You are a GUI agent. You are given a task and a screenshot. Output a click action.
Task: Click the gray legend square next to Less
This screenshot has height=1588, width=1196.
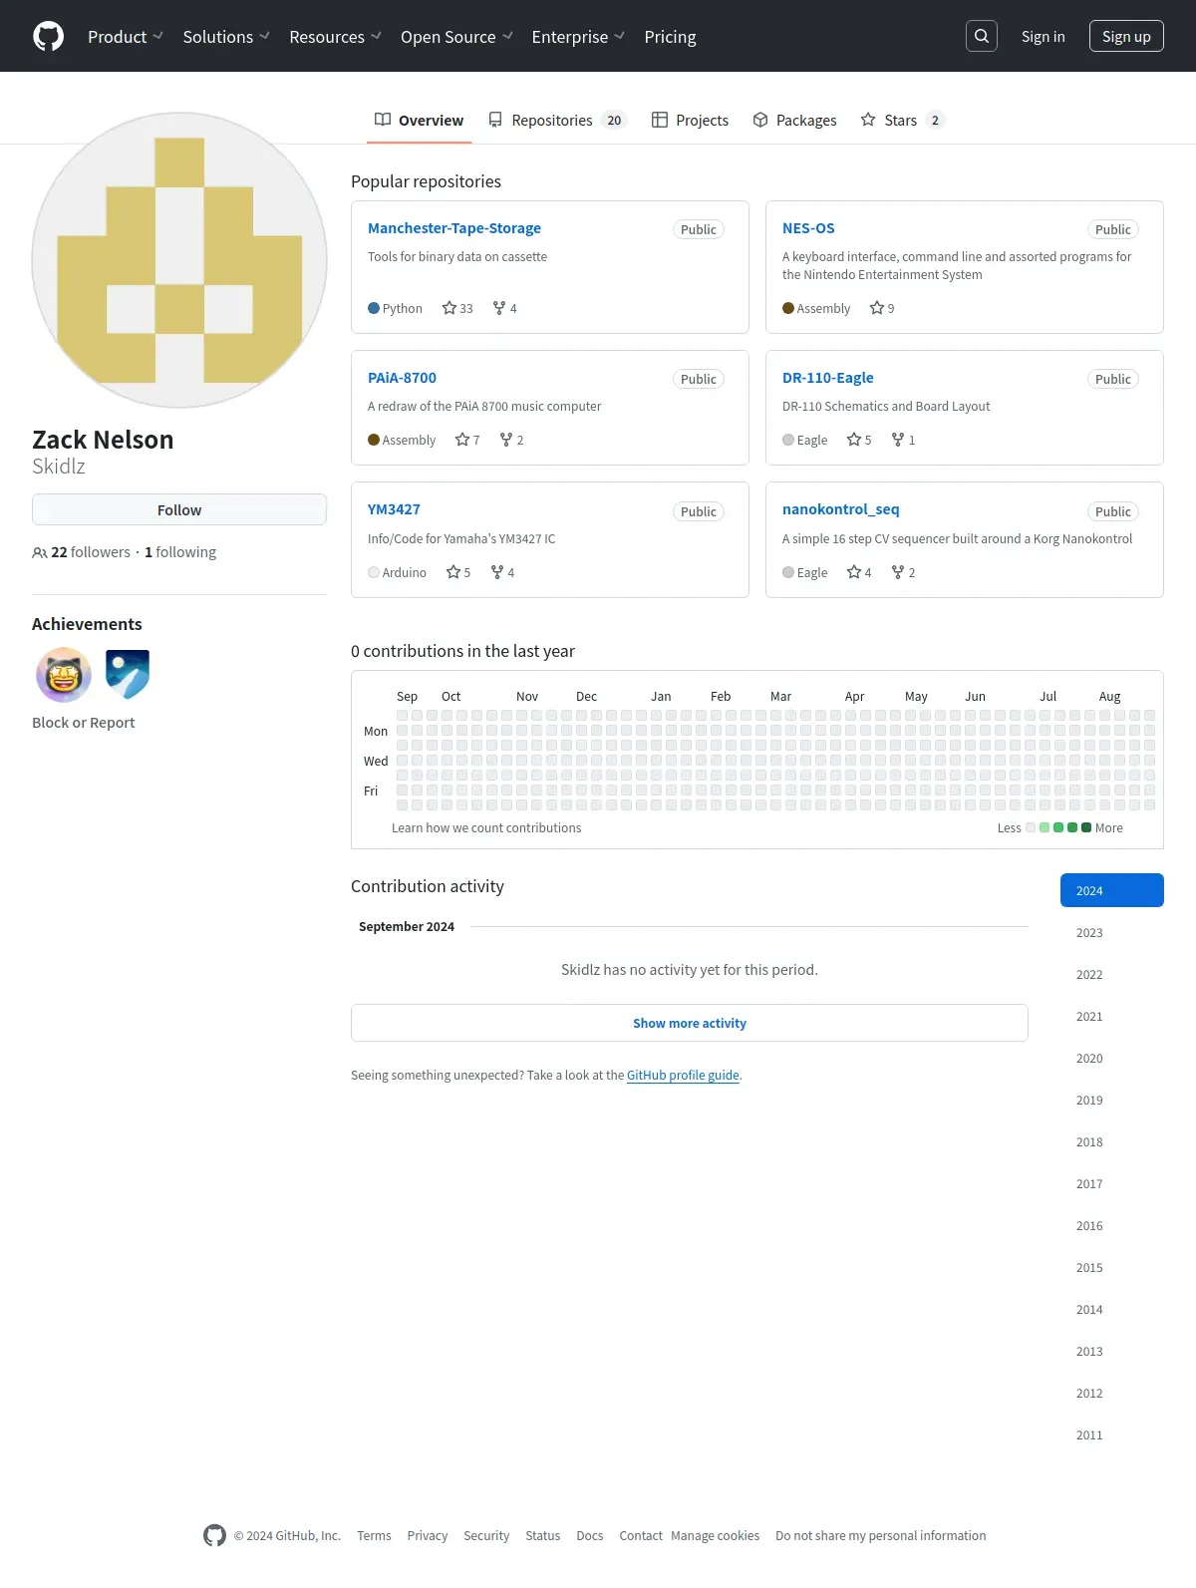pyautogui.click(x=1031, y=827)
